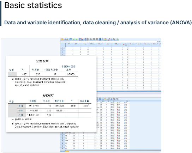Image resolution: width=192 pixels, height=153 pixels.
Task: Click the yellow sheet tab at the bottom
Action: pyautogui.click(x=67, y=152)
